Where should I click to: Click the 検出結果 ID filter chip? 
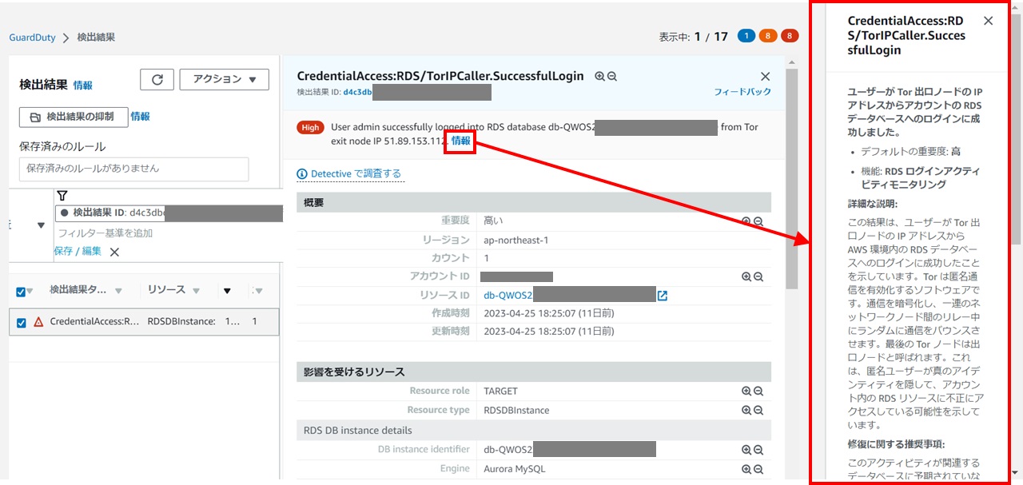click(169, 213)
